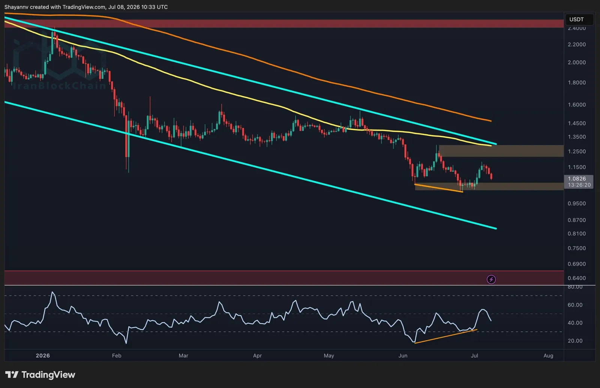600x388 pixels.
Task: Click the red resistance zone at top
Action: pyautogui.click(x=284, y=23)
